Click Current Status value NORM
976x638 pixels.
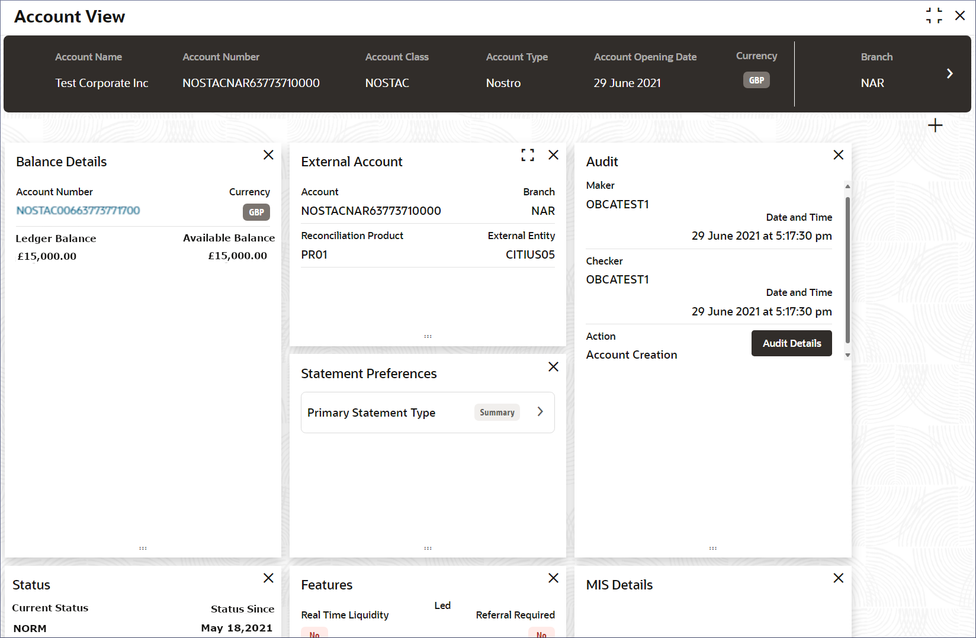pyautogui.click(x=30, y=629)
